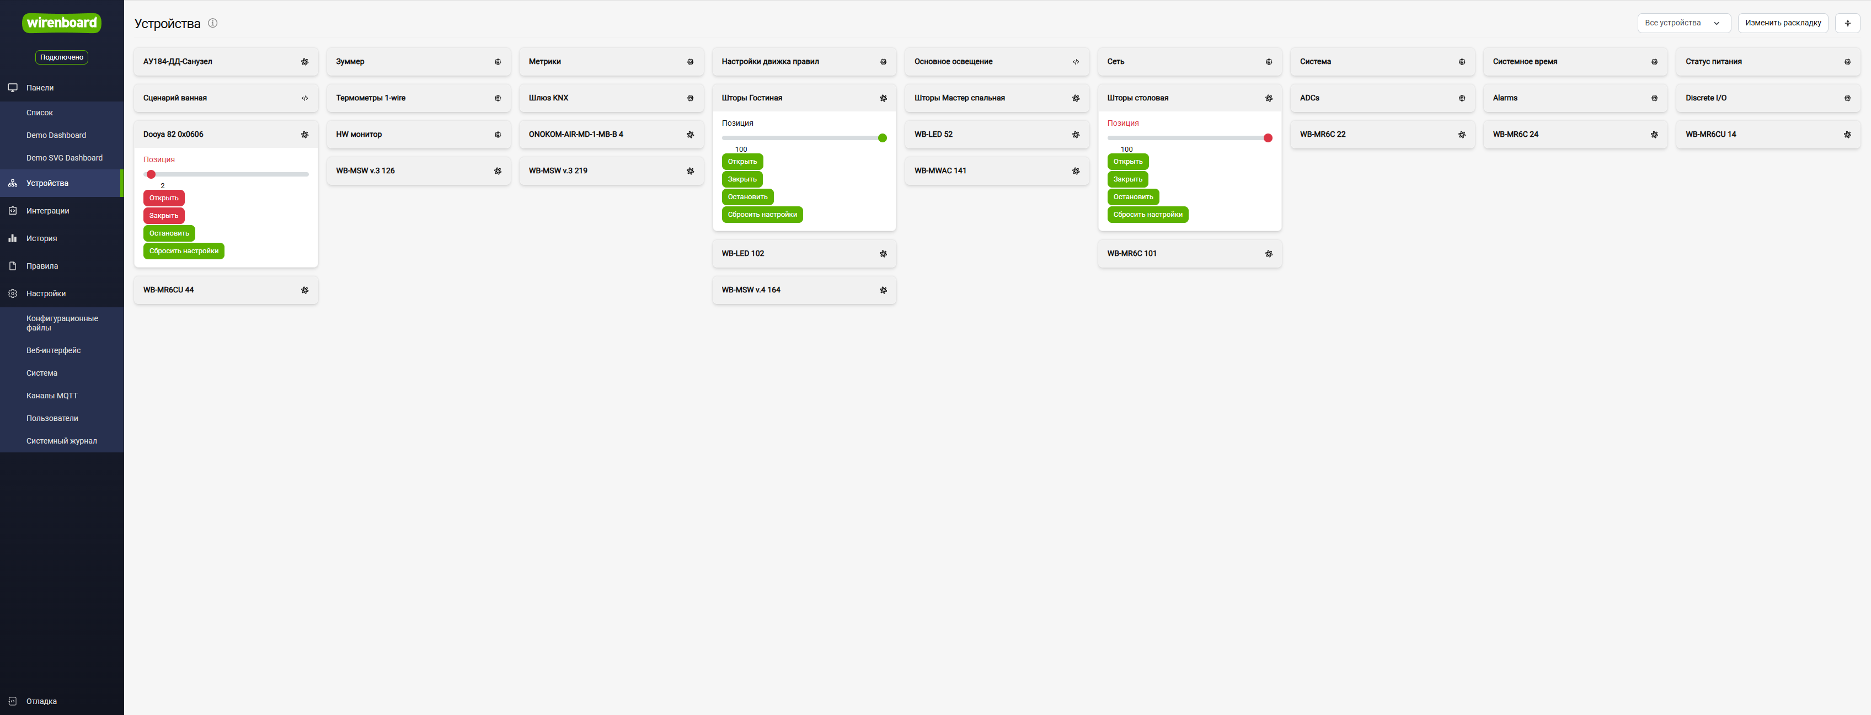The image size is (1871, 715).
Task: Click the code icon on Основное освещение card
Action: pos(1076,62)
